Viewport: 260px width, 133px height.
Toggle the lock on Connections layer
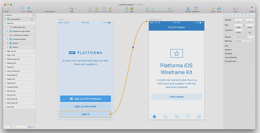pyautogui.click(x=32, y=19)
